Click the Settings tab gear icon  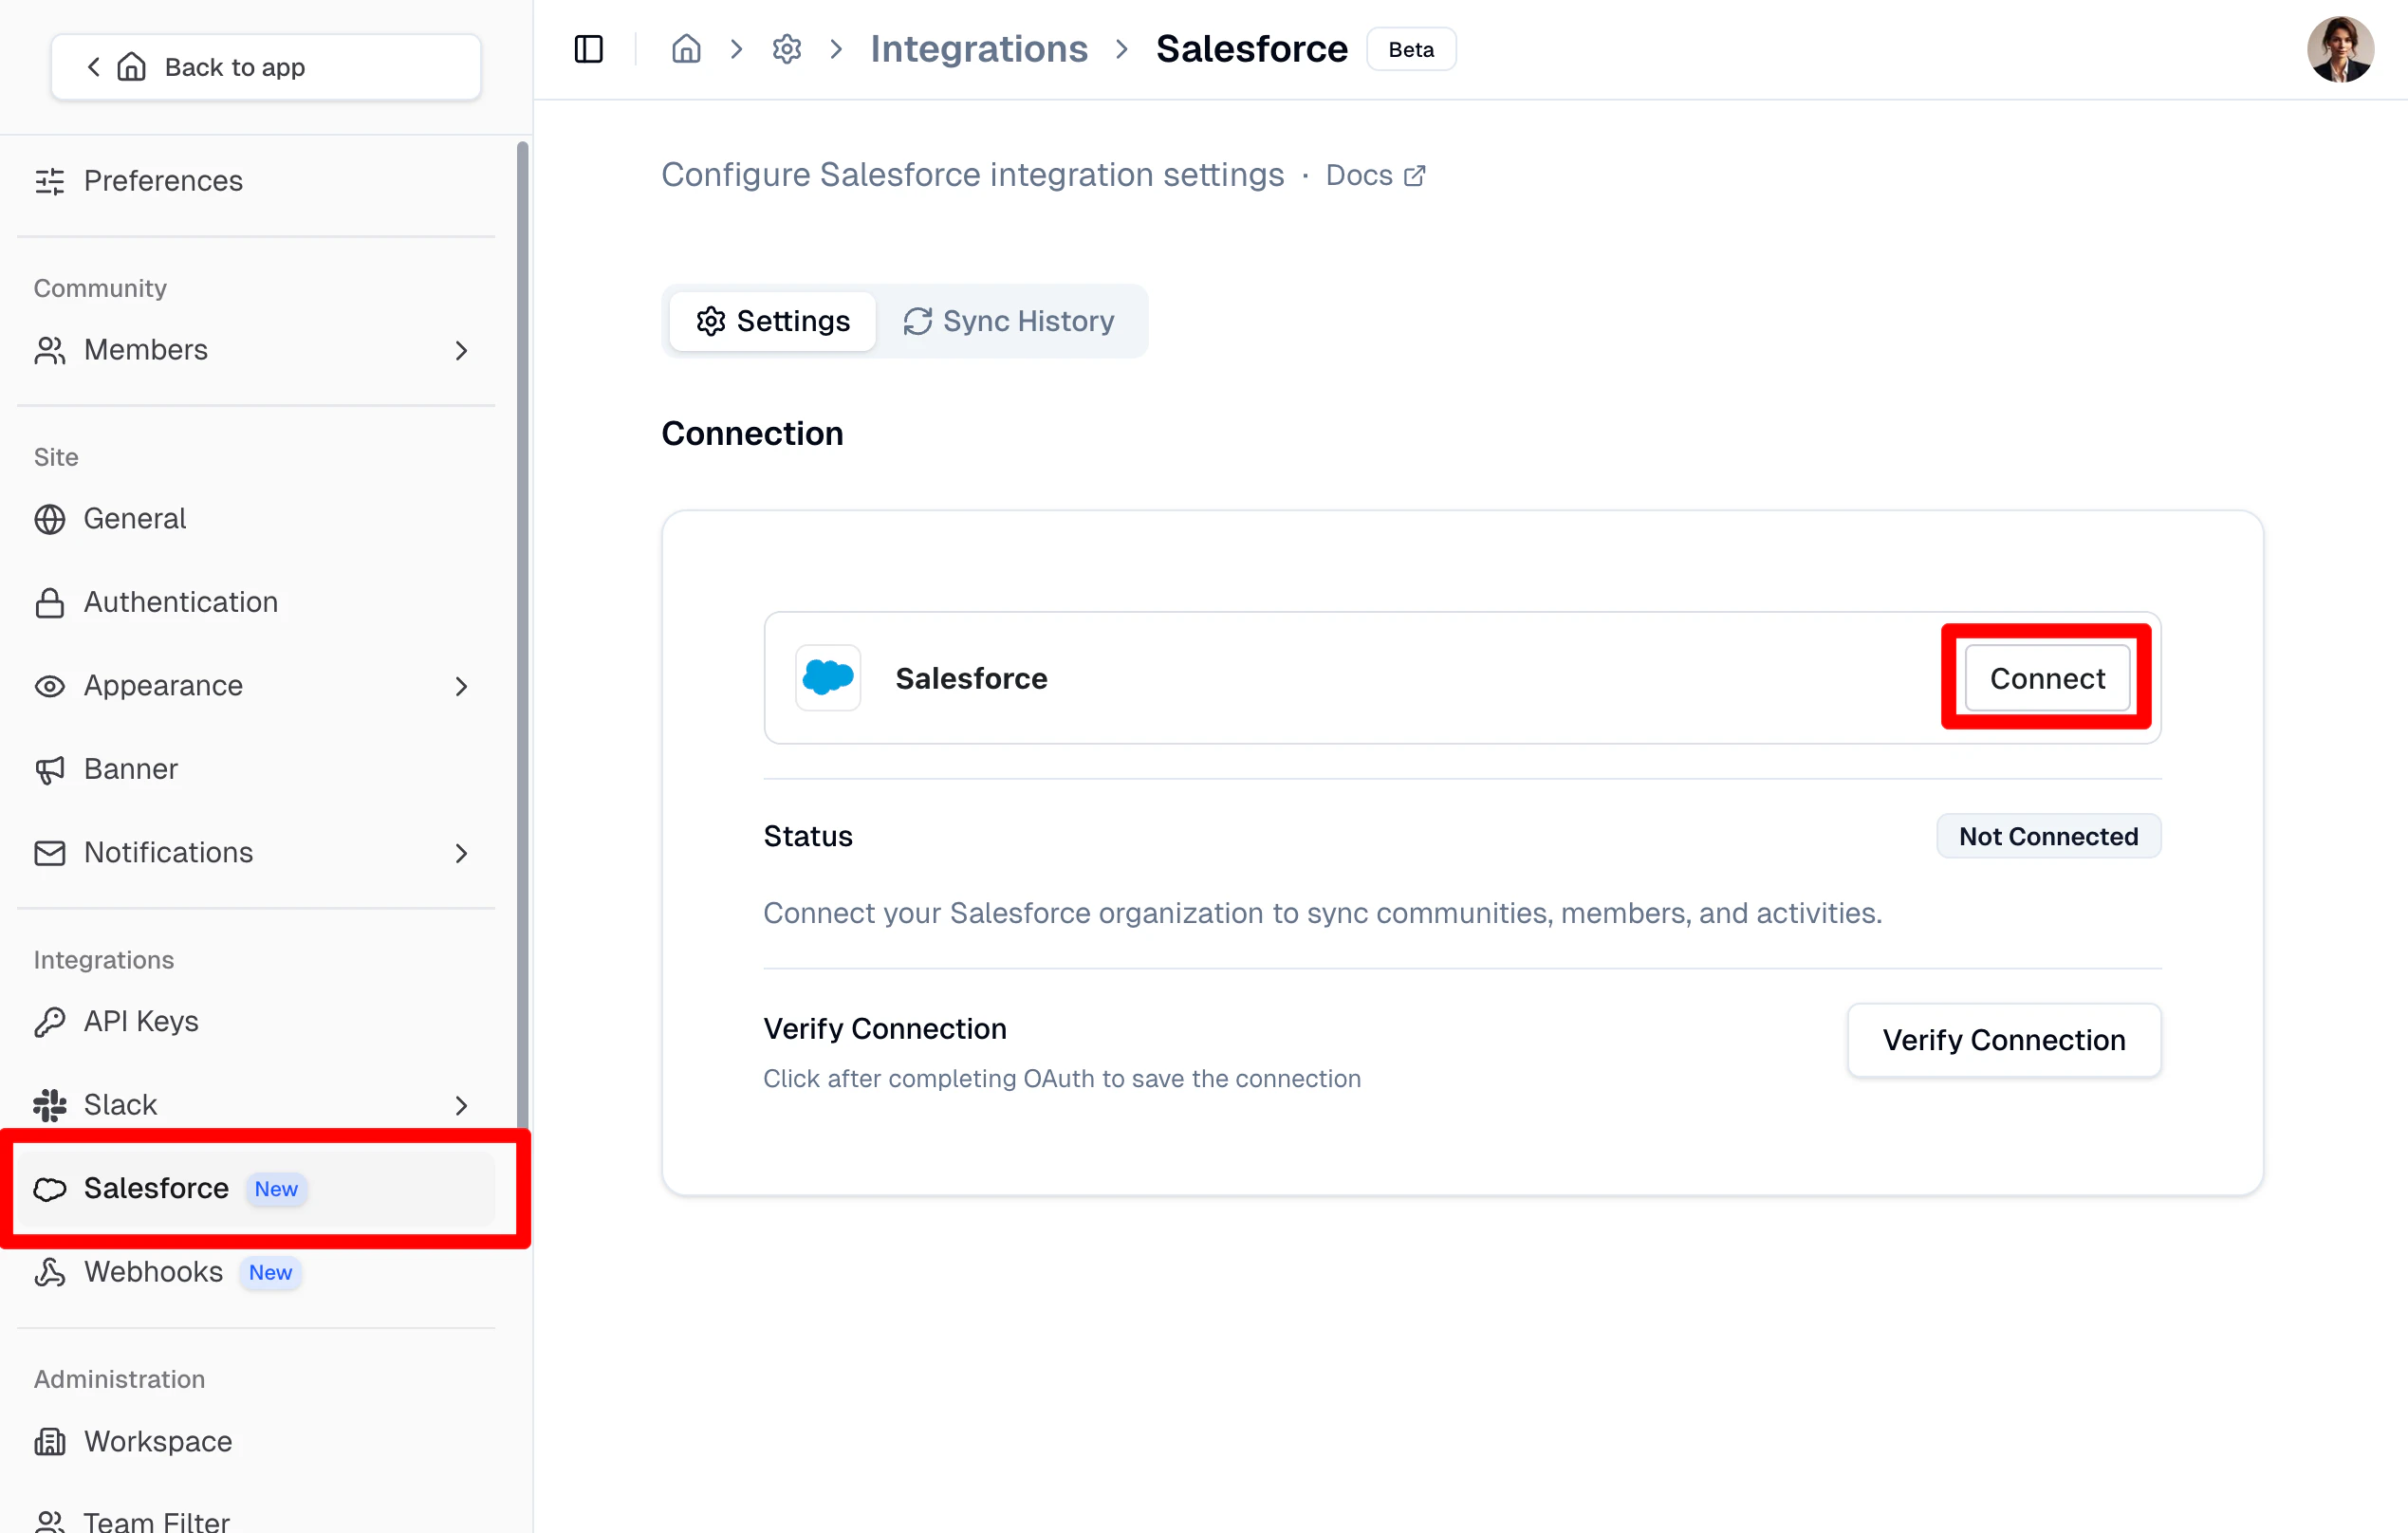coord(711,321)
